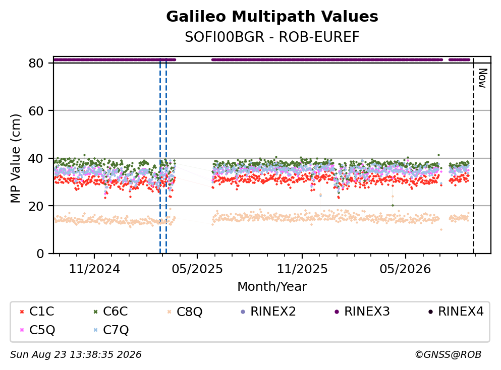Viewport: 501px width, 370px height.
Task: Click the Month/Year axis label
Action: [272, 287]
